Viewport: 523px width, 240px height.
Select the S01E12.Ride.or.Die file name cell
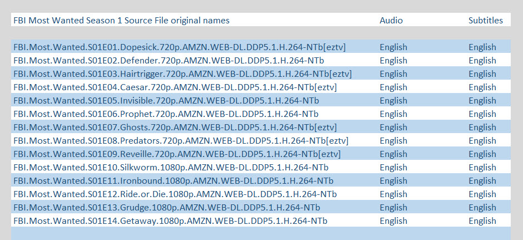175,194
